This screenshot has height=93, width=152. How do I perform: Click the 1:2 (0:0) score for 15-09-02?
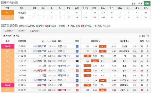pyautogui.click(x=52, y=46)
